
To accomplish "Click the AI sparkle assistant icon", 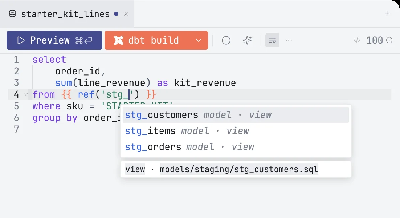I will (x=247, y=40).
